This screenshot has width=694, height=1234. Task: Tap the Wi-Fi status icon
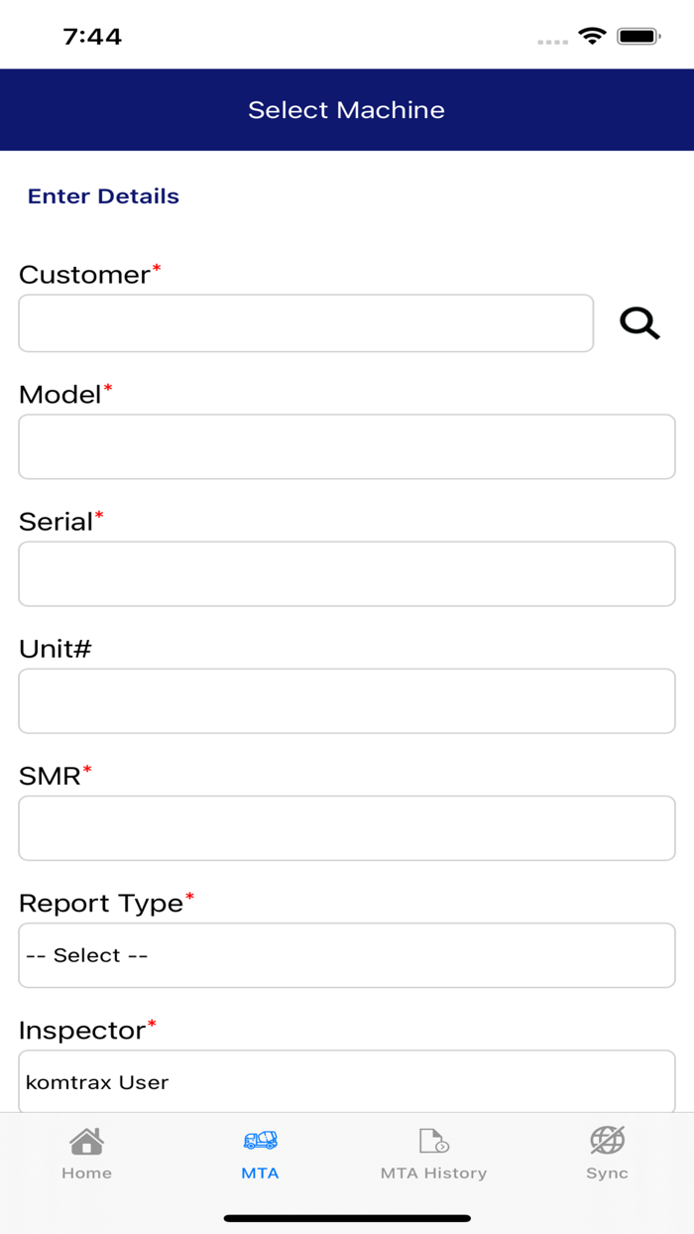pyautogui.click(x=592, y=35)
